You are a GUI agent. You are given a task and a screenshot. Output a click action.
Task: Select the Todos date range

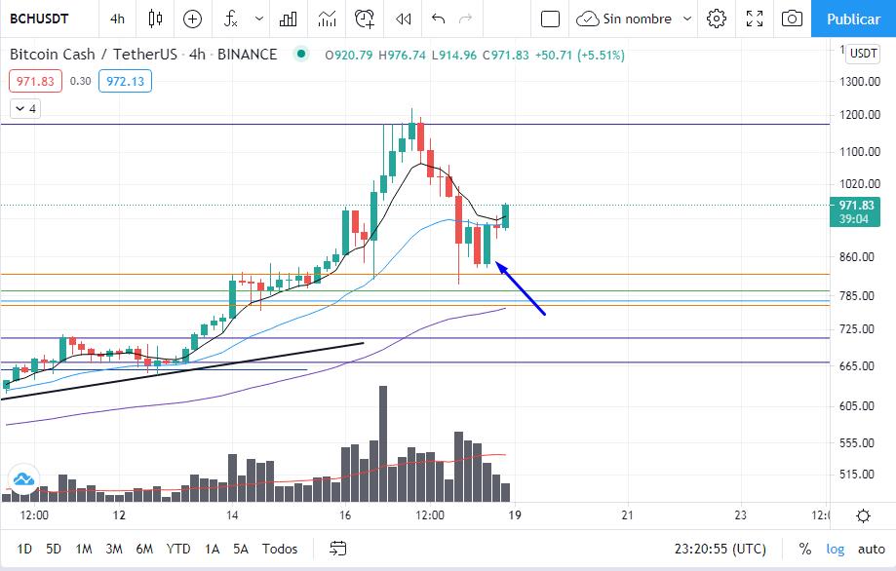tap(280, 549)
